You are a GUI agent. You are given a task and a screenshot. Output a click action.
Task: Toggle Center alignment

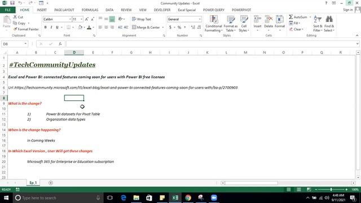(106, 28)
